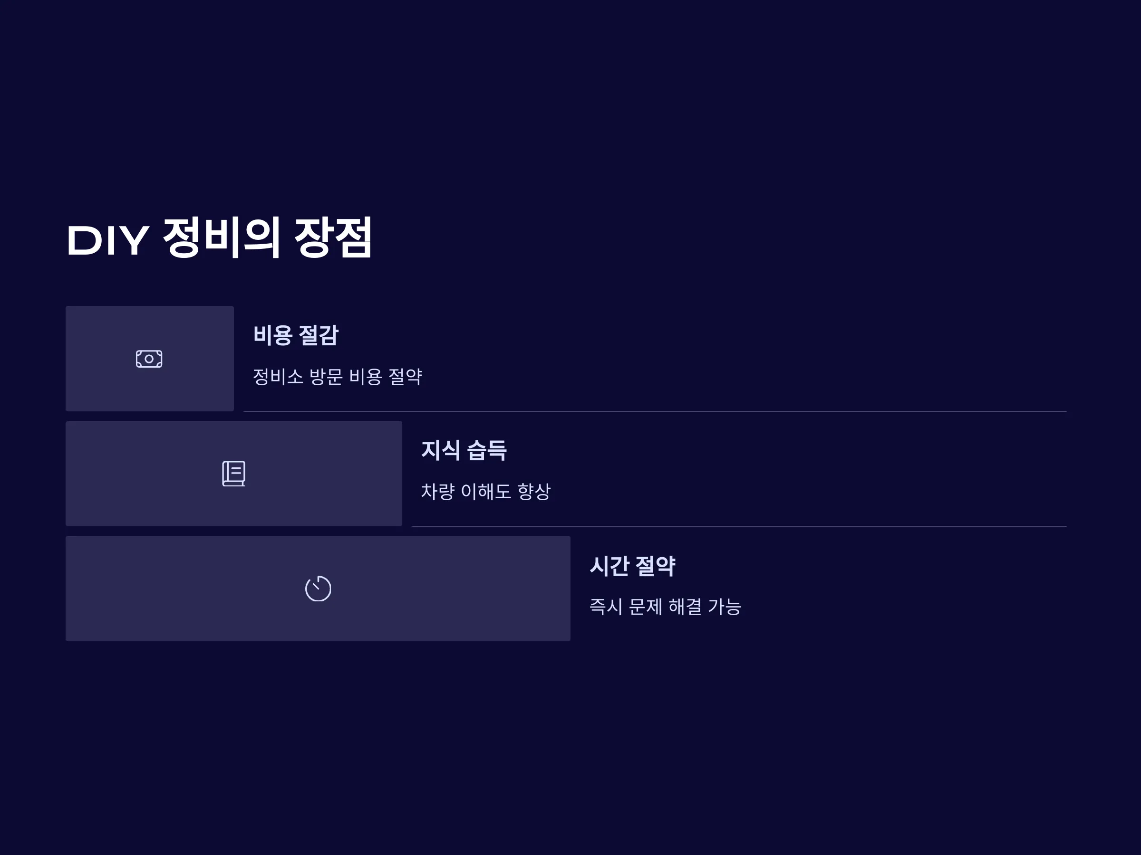Click the word 정비의 in the title
The width and height of the screenshot is (1141, 855).
click(222, 237)
